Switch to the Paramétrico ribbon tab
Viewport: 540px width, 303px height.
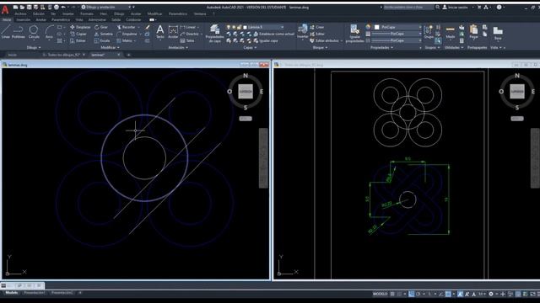pyautogui.click(x=61, y=20)
